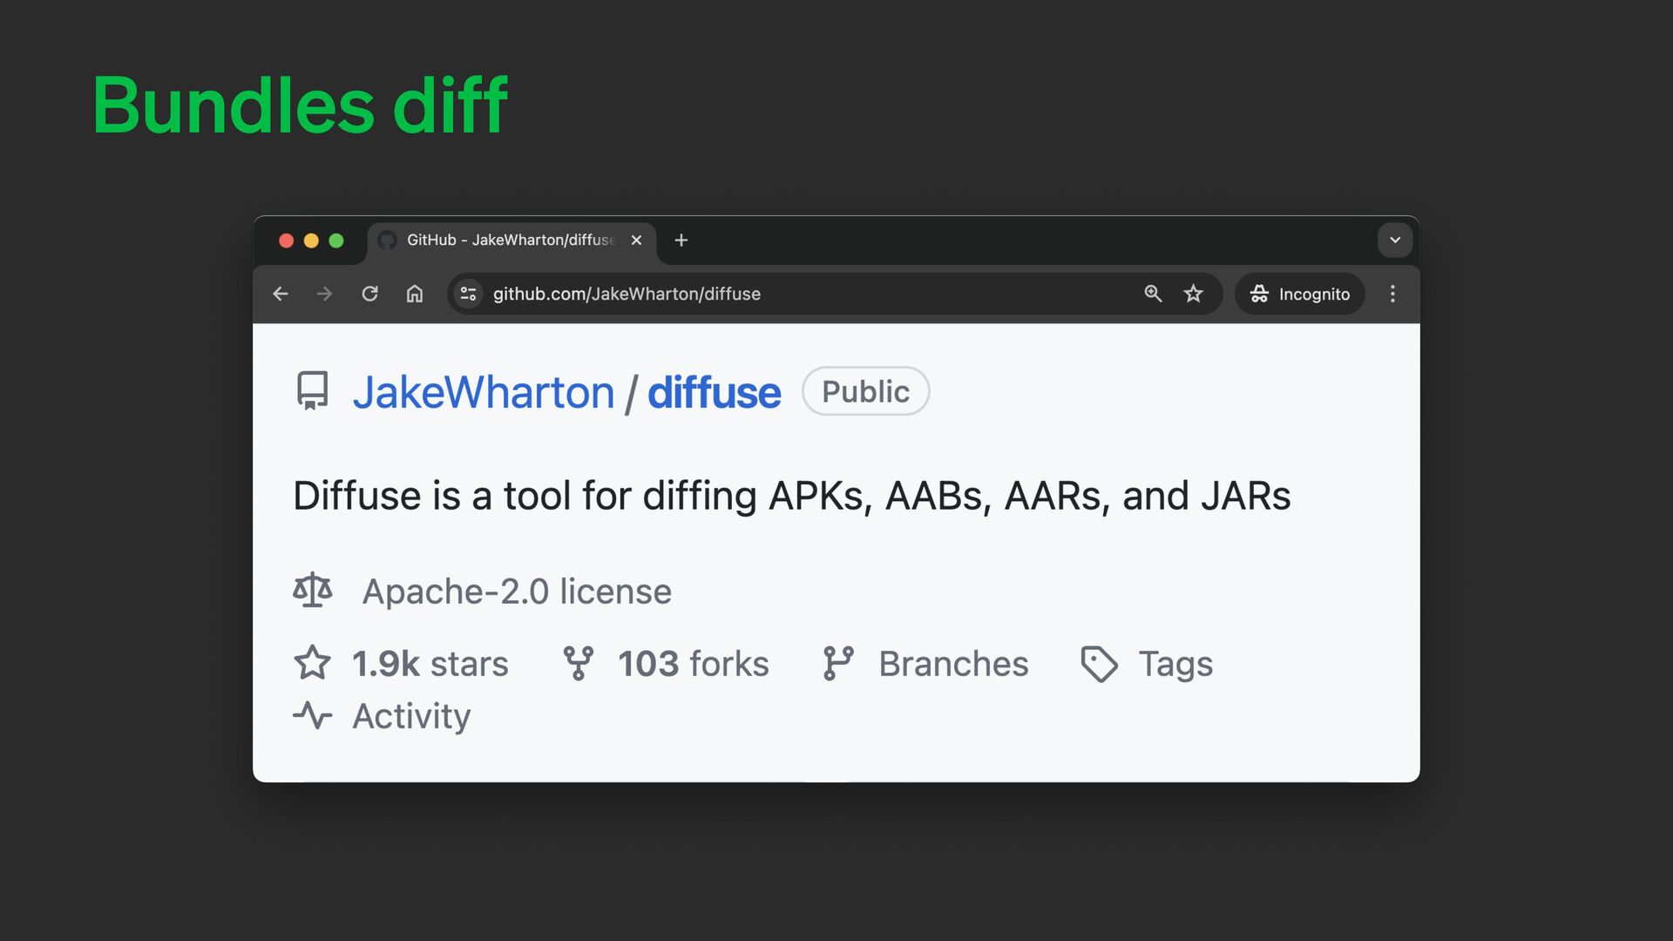The image size is (1673, 941).
Task: Click the Incognito indicator button
Action: pos(1299,294)
